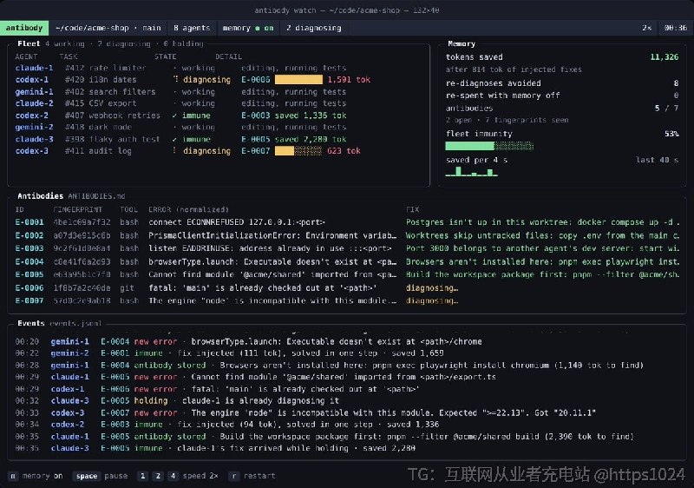Click the r restart key hint
The height and width of the screenshot is (488, 694).
tap(252, 476)
